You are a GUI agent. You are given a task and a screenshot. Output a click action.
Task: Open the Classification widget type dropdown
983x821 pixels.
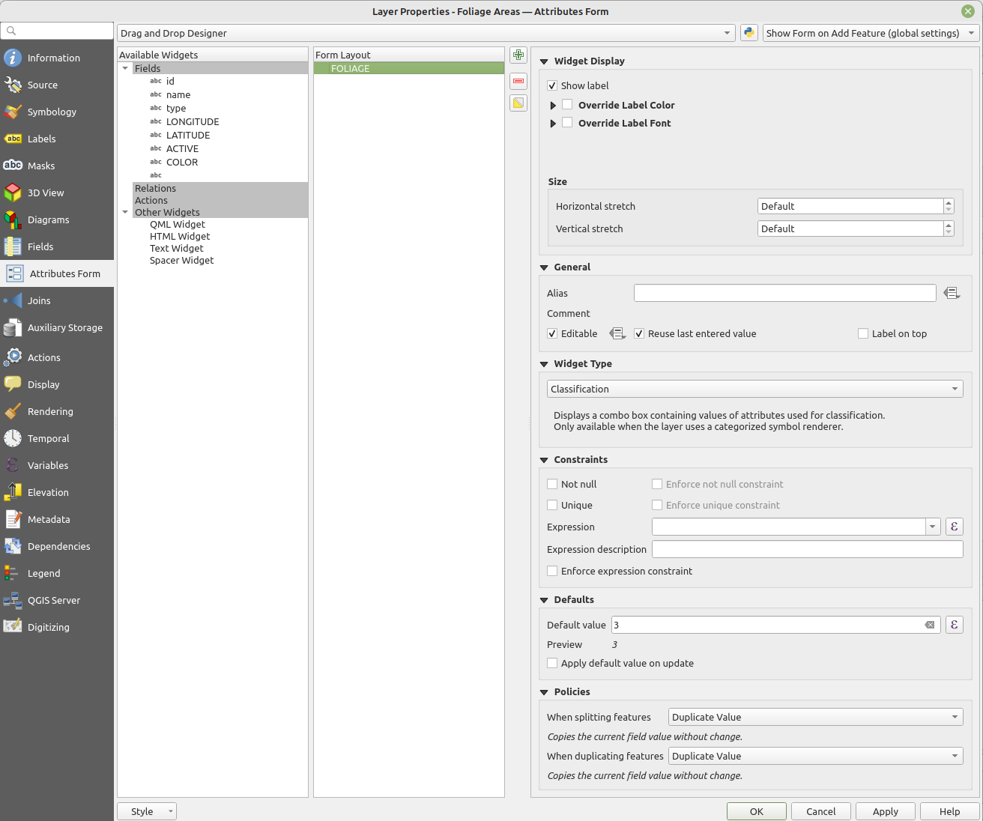click(754, 389)
